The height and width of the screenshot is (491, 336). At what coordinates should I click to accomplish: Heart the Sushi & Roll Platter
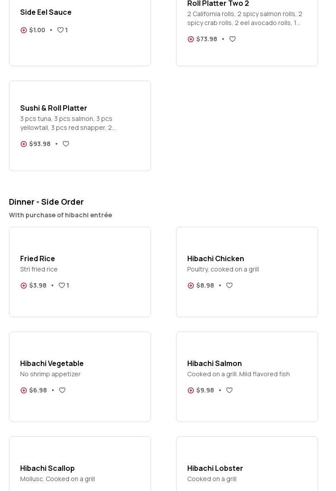tap(66, 144)
